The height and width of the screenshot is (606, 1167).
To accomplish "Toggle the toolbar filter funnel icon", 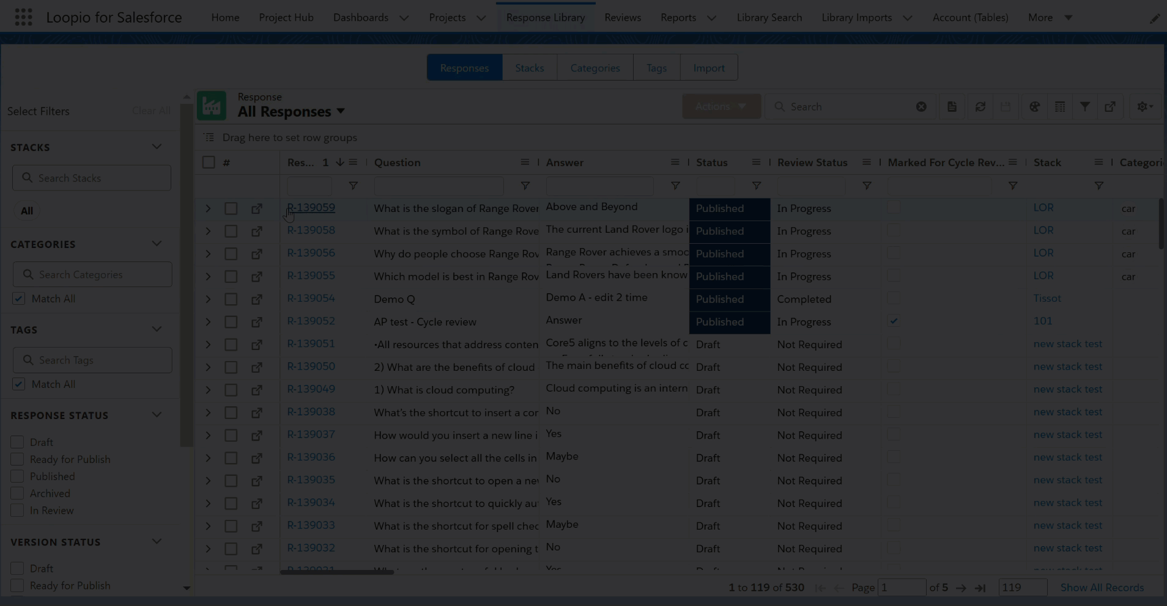I will pos(1084,106).
